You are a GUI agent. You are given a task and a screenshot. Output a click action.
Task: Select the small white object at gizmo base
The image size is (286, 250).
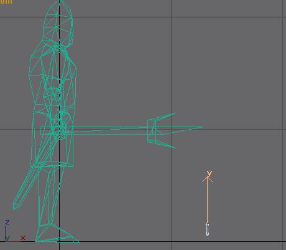pyautogui.click(x=207, y=229)
